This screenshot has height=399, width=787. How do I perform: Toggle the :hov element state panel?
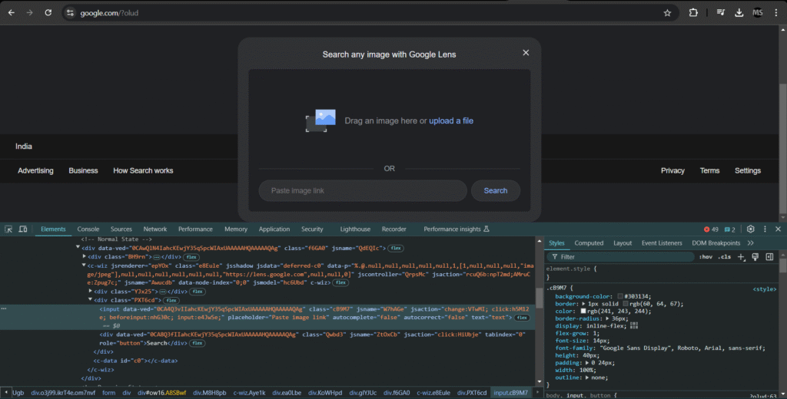coord(706,257)
